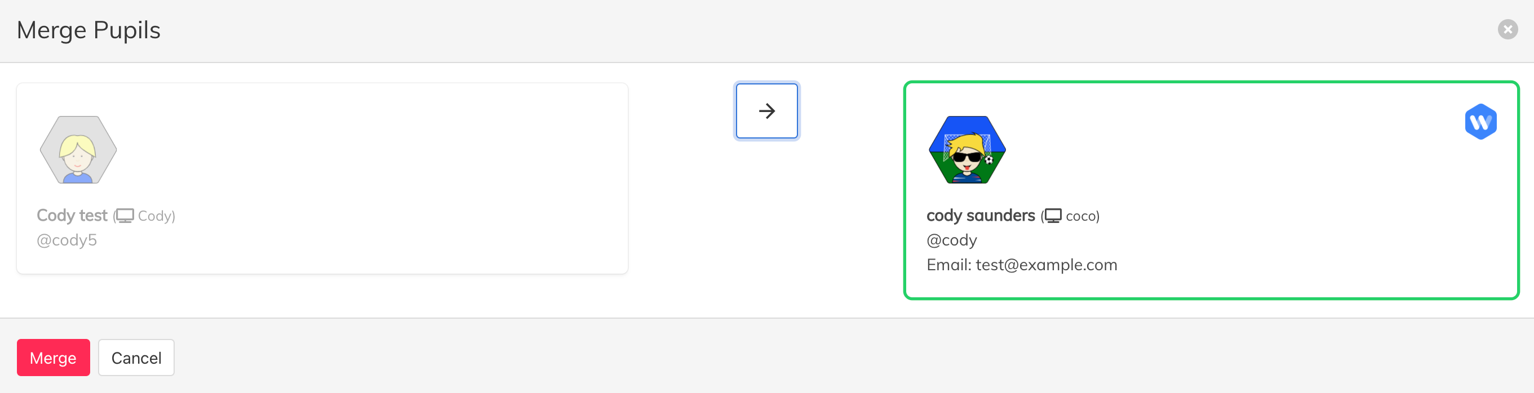
Task: Click the coco display name label
Action: (1080, 216)
